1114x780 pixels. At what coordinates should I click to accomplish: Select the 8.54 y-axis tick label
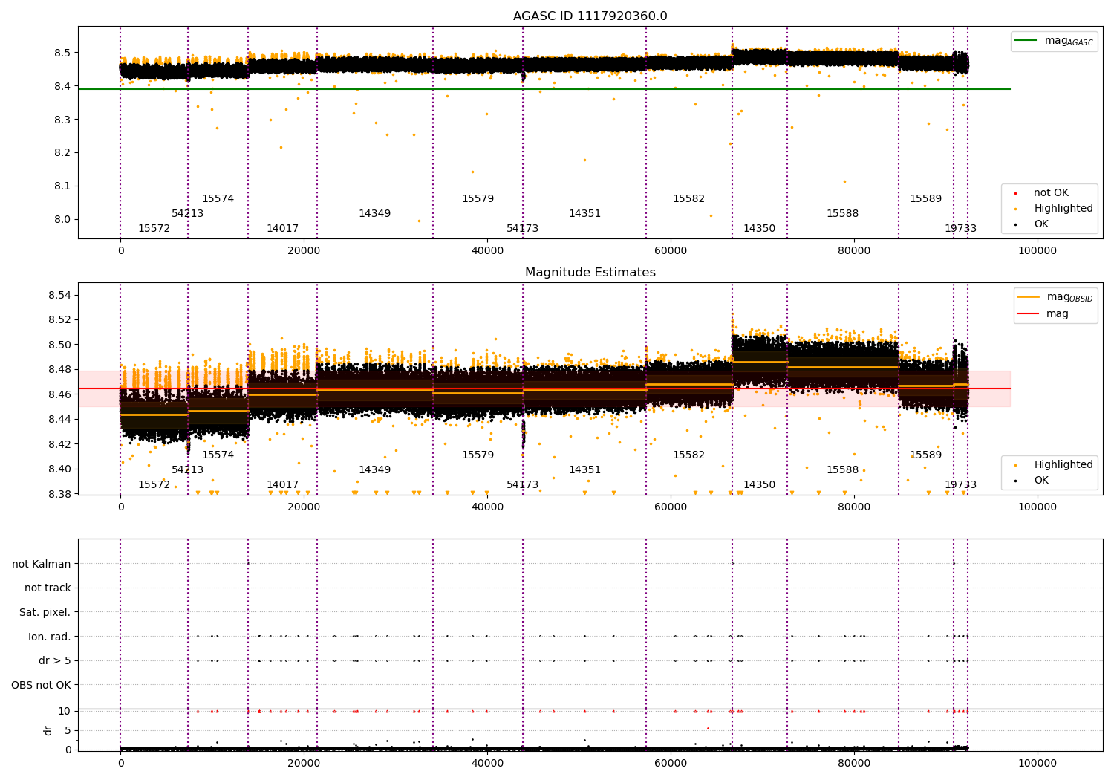59,296
